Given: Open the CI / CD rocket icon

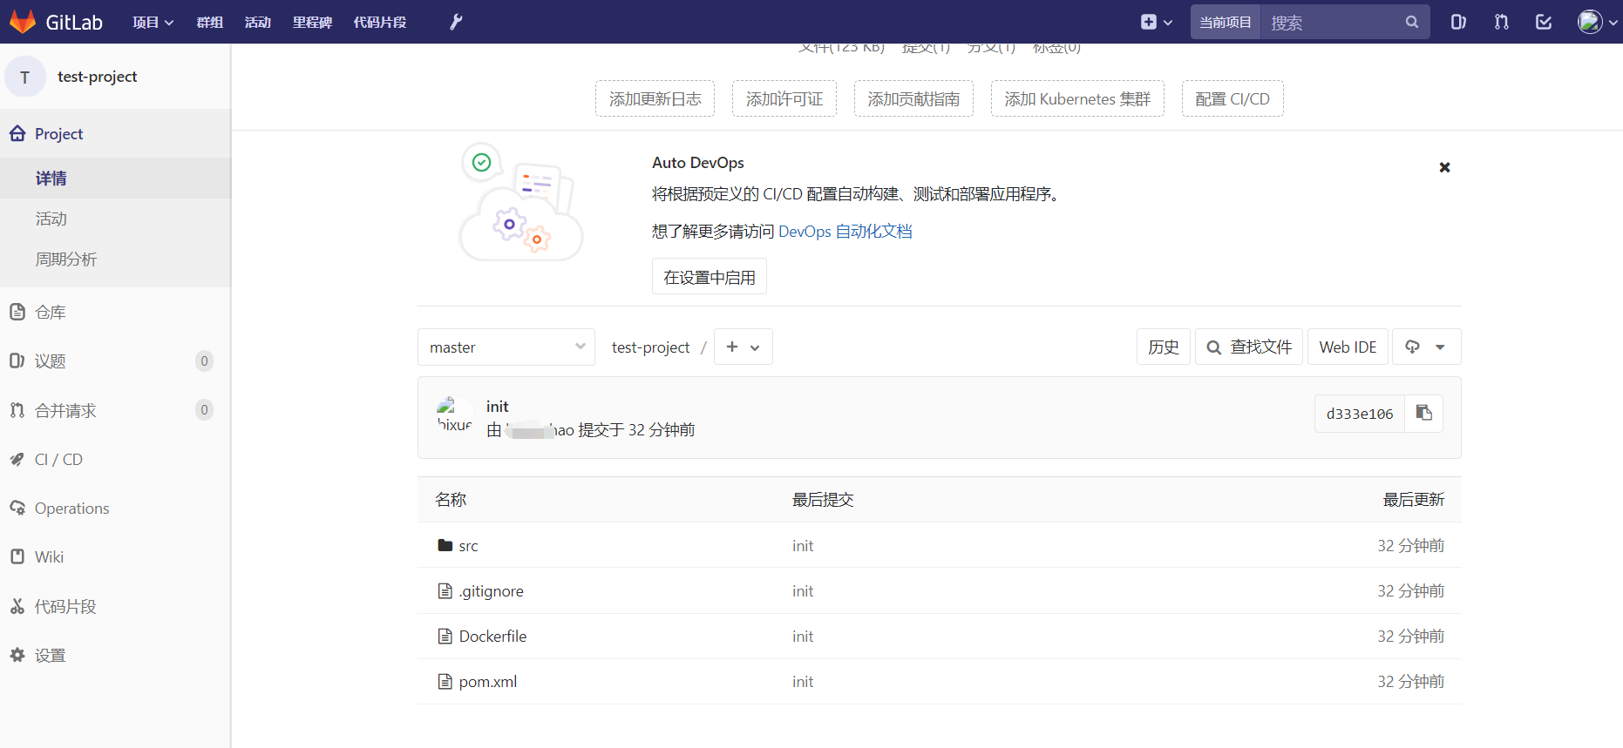Looking at the screenshot, I should tap(17, 459).
